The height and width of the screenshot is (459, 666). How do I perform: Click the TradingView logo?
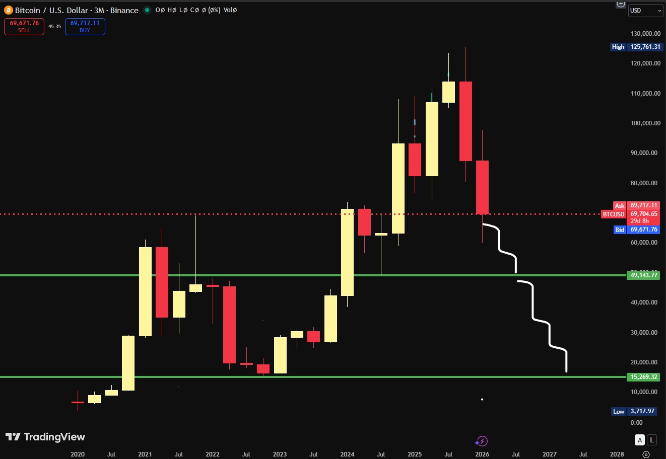45,437
